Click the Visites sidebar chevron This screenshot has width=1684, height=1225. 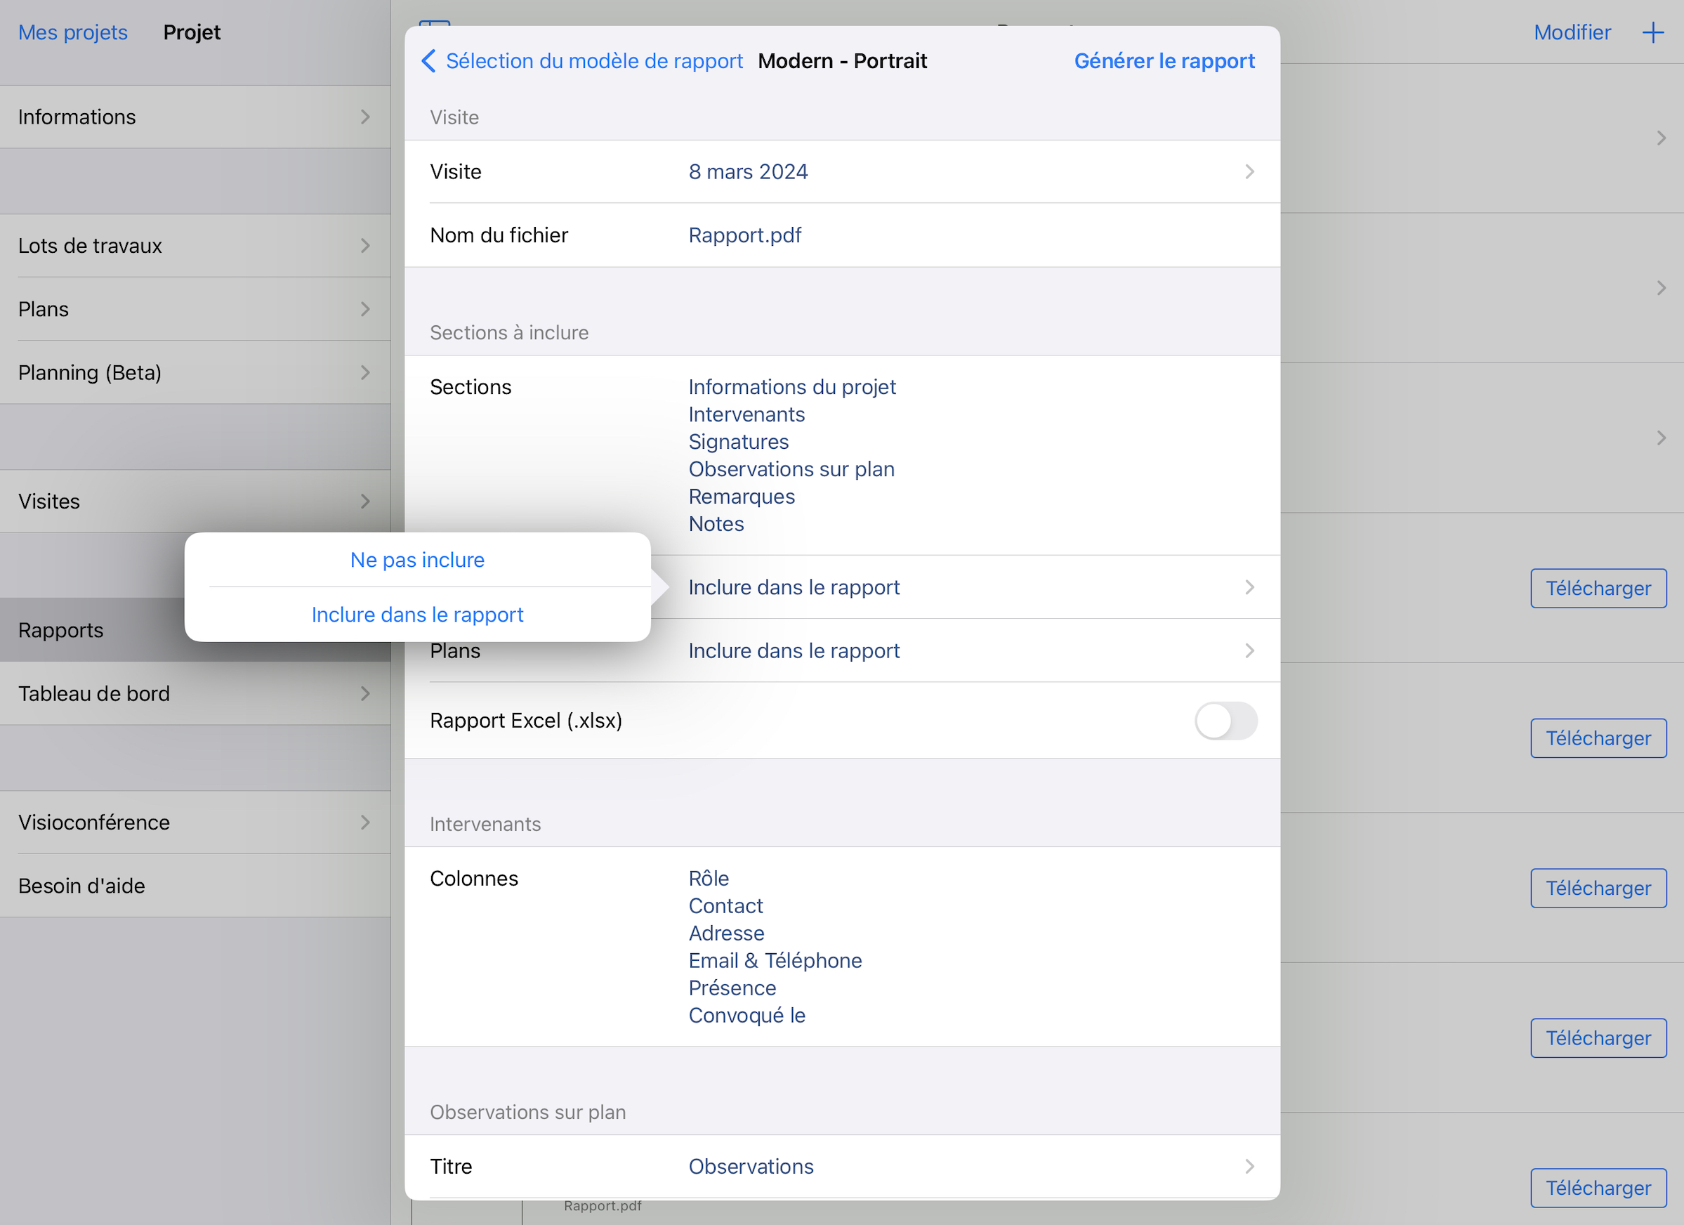click(364, 502)
